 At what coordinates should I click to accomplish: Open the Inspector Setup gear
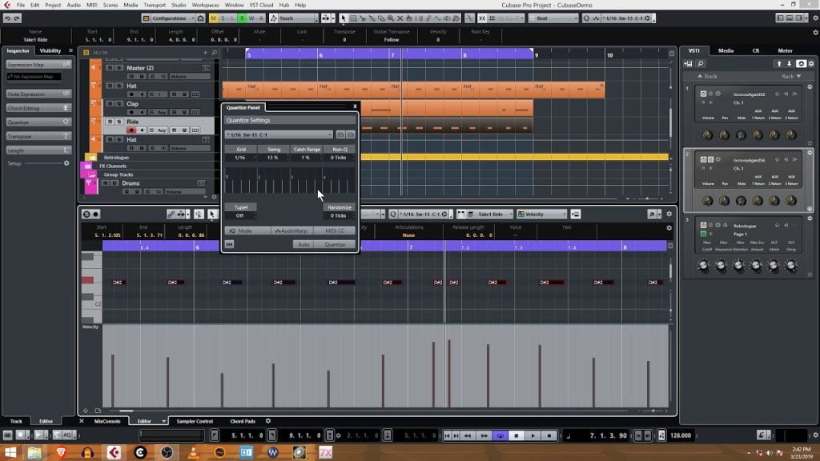coord(66,163)
